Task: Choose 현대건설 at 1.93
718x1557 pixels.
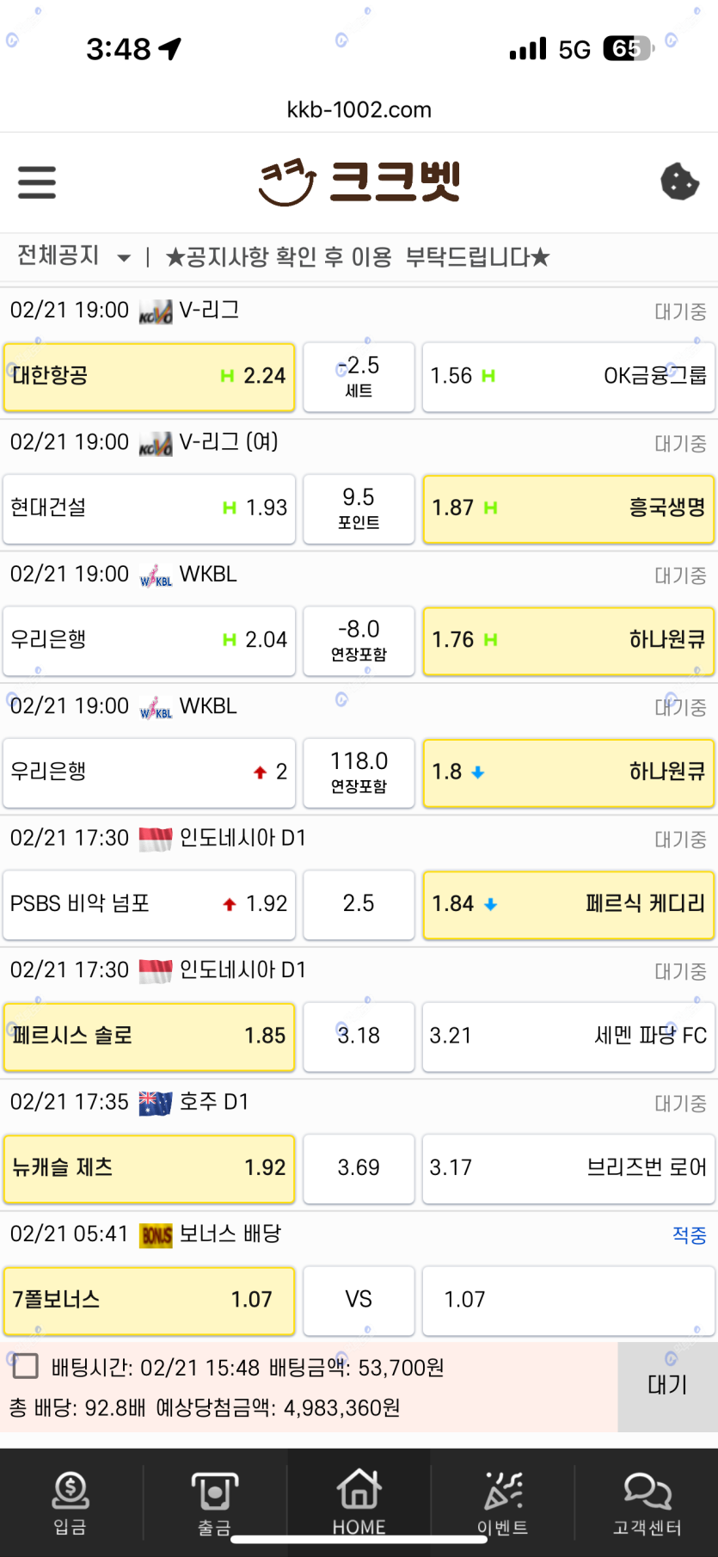Action: point(149,508)
